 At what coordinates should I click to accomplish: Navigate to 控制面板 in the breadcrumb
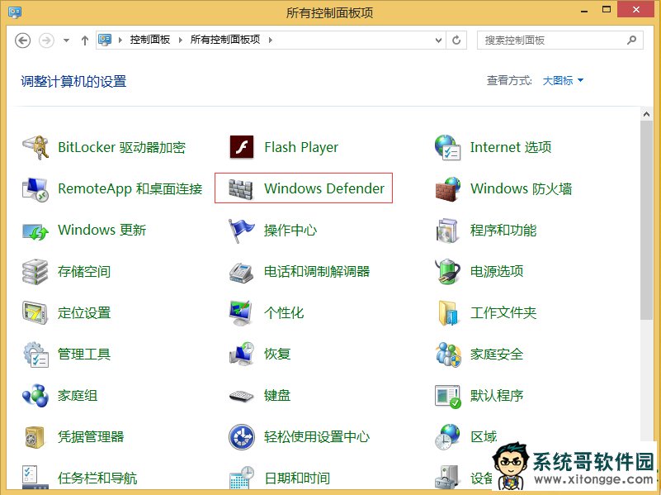150,40
